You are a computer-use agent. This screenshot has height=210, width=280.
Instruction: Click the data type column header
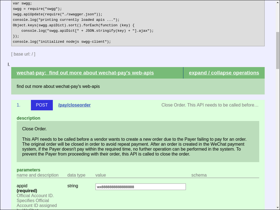(76, 175)
